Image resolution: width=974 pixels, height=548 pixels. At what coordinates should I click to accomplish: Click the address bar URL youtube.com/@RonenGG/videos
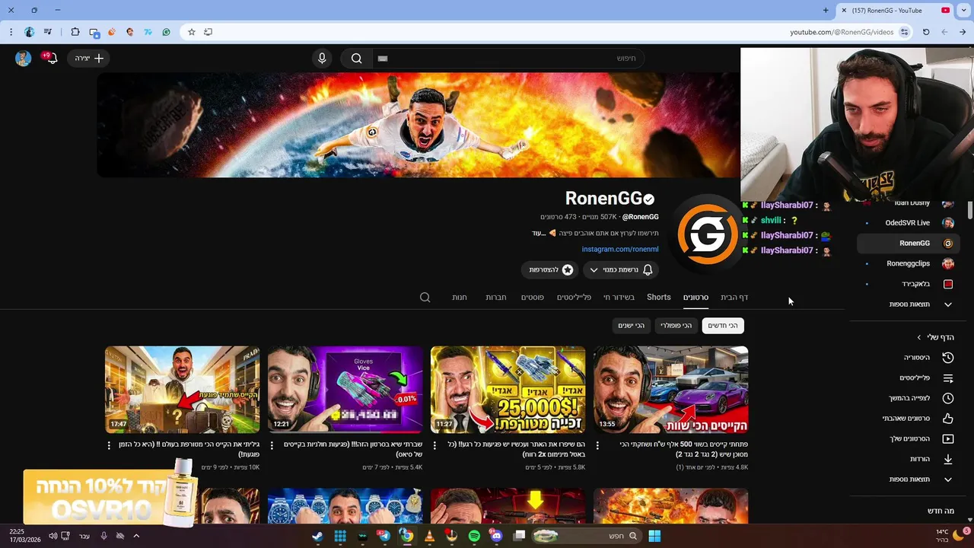tap(842, 32)
